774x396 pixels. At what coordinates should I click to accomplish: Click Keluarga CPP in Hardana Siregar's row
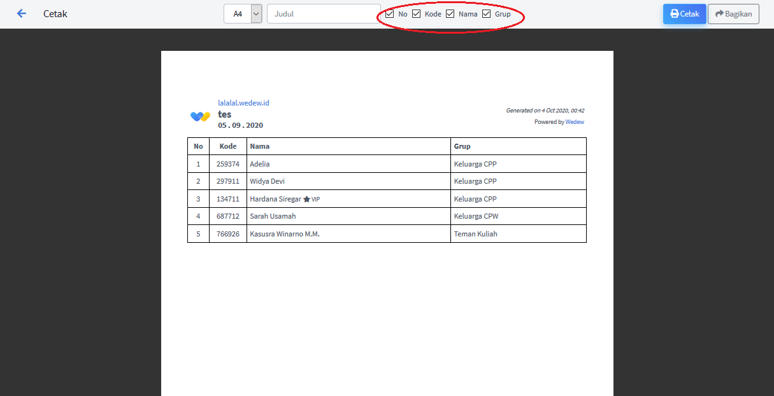coord(475,199)
